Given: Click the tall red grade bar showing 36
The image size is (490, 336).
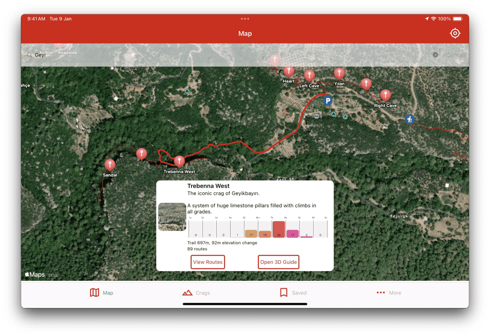Looking at the screenshot, I should (x=279, y=230).
